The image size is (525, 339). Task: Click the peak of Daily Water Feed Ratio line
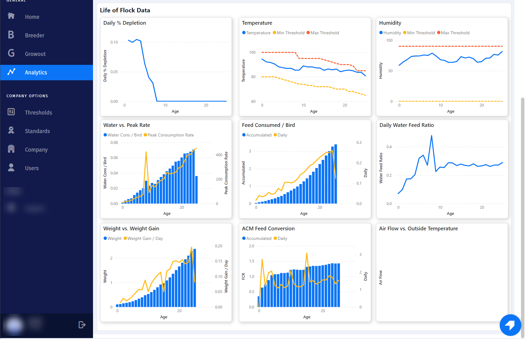click(431, 136)
